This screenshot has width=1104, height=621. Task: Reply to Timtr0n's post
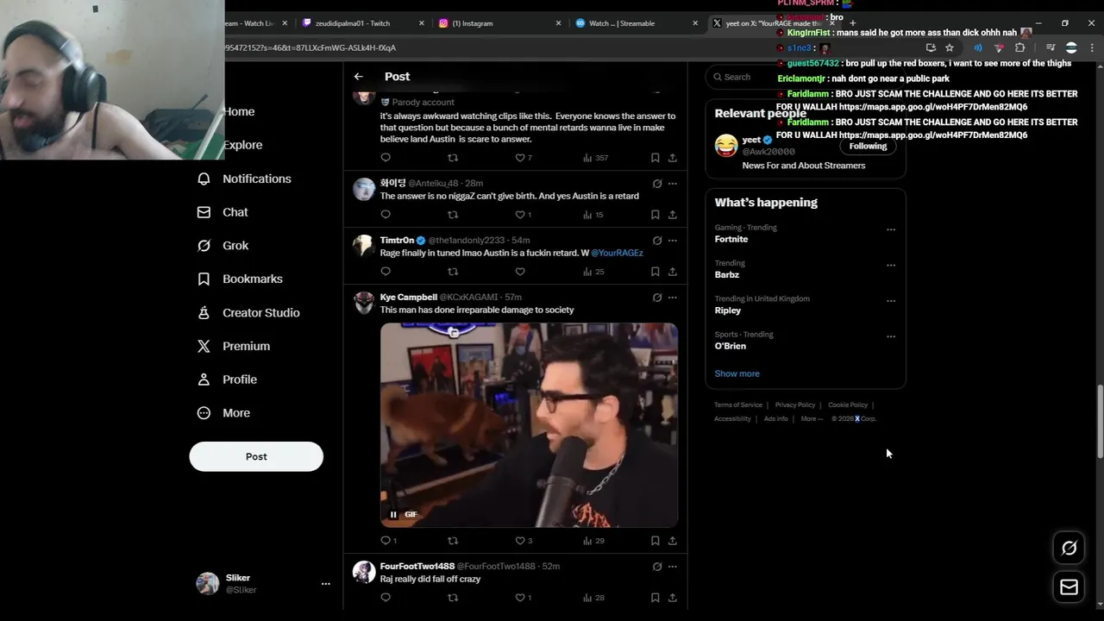click(x=386, y=272)
